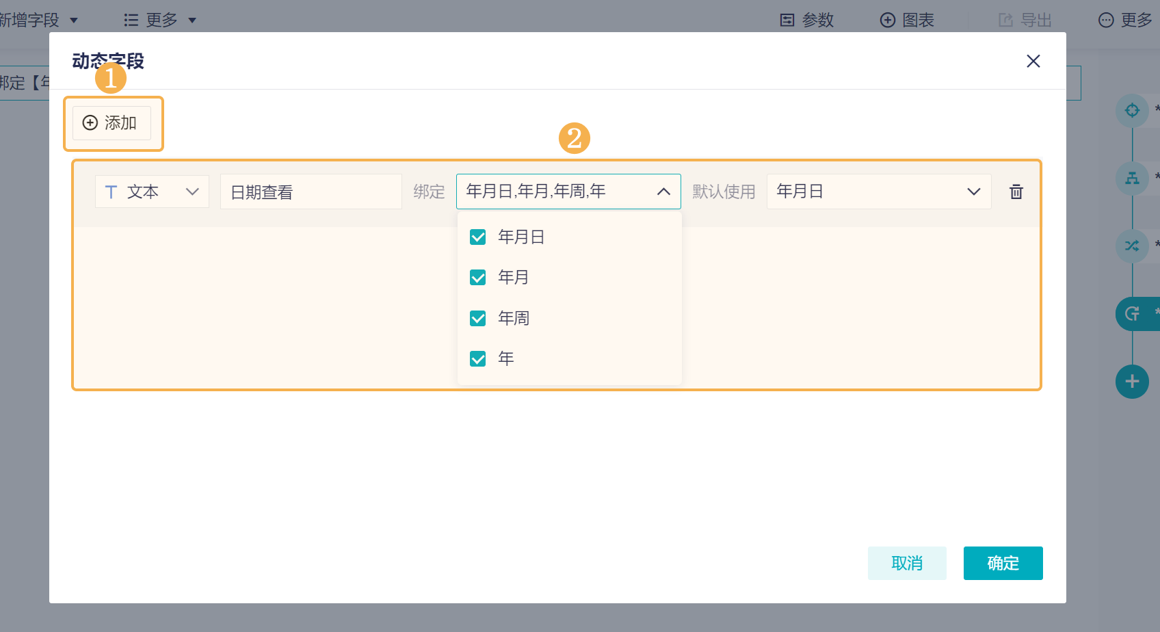1160x632 pixels.
Task: Click the crosshair target step icon
Action: (1133, 110)
